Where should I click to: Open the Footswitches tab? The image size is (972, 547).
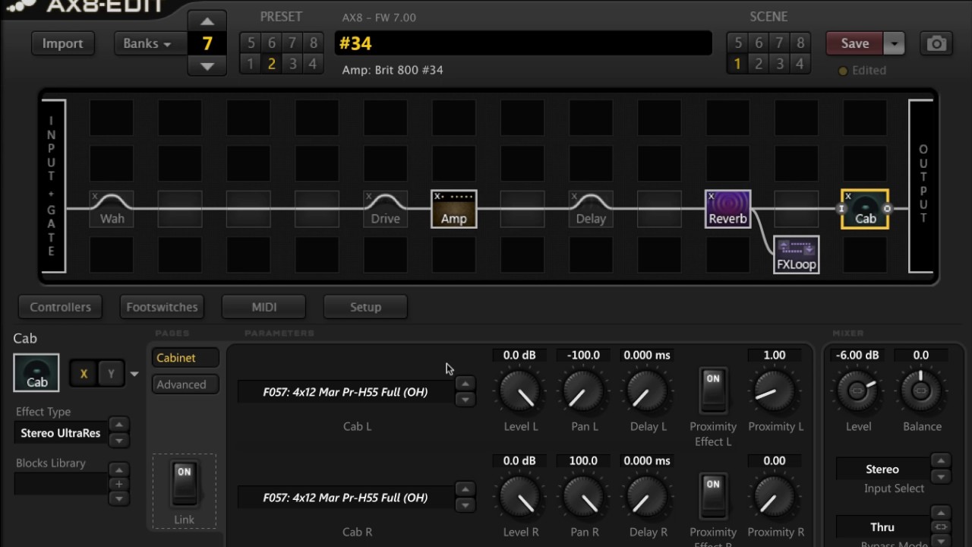click(162, 307)
